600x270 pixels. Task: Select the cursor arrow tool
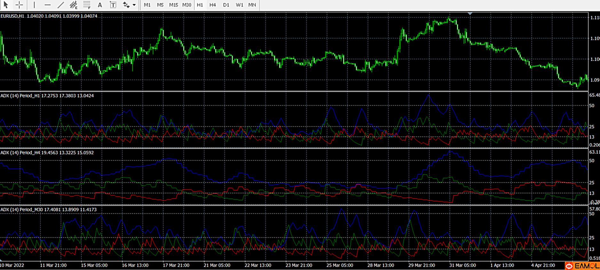click(6, 5)
